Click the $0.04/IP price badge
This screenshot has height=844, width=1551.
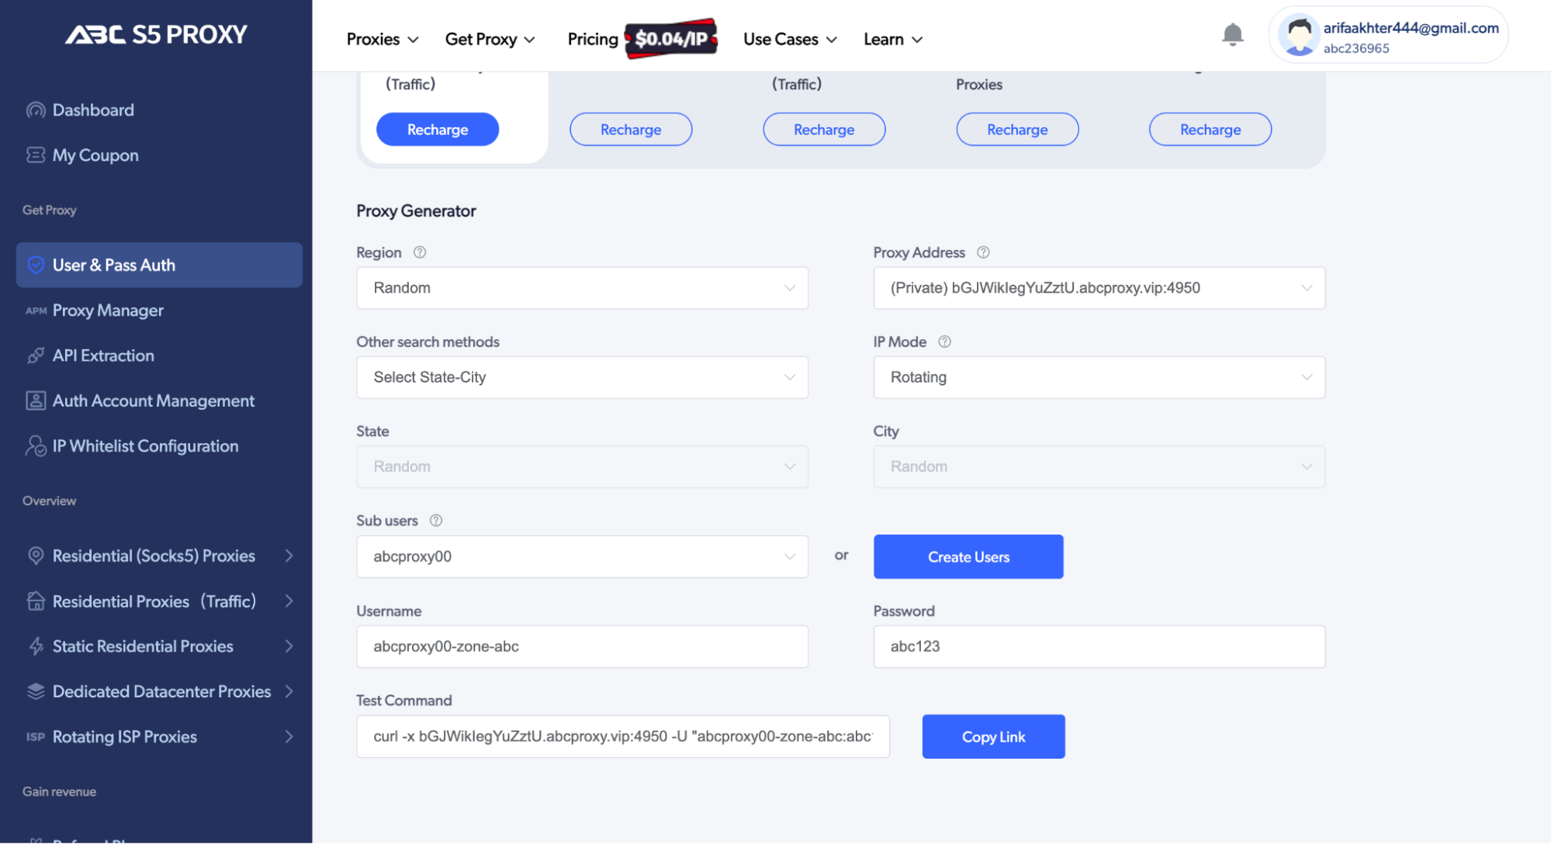click(671, 39)
